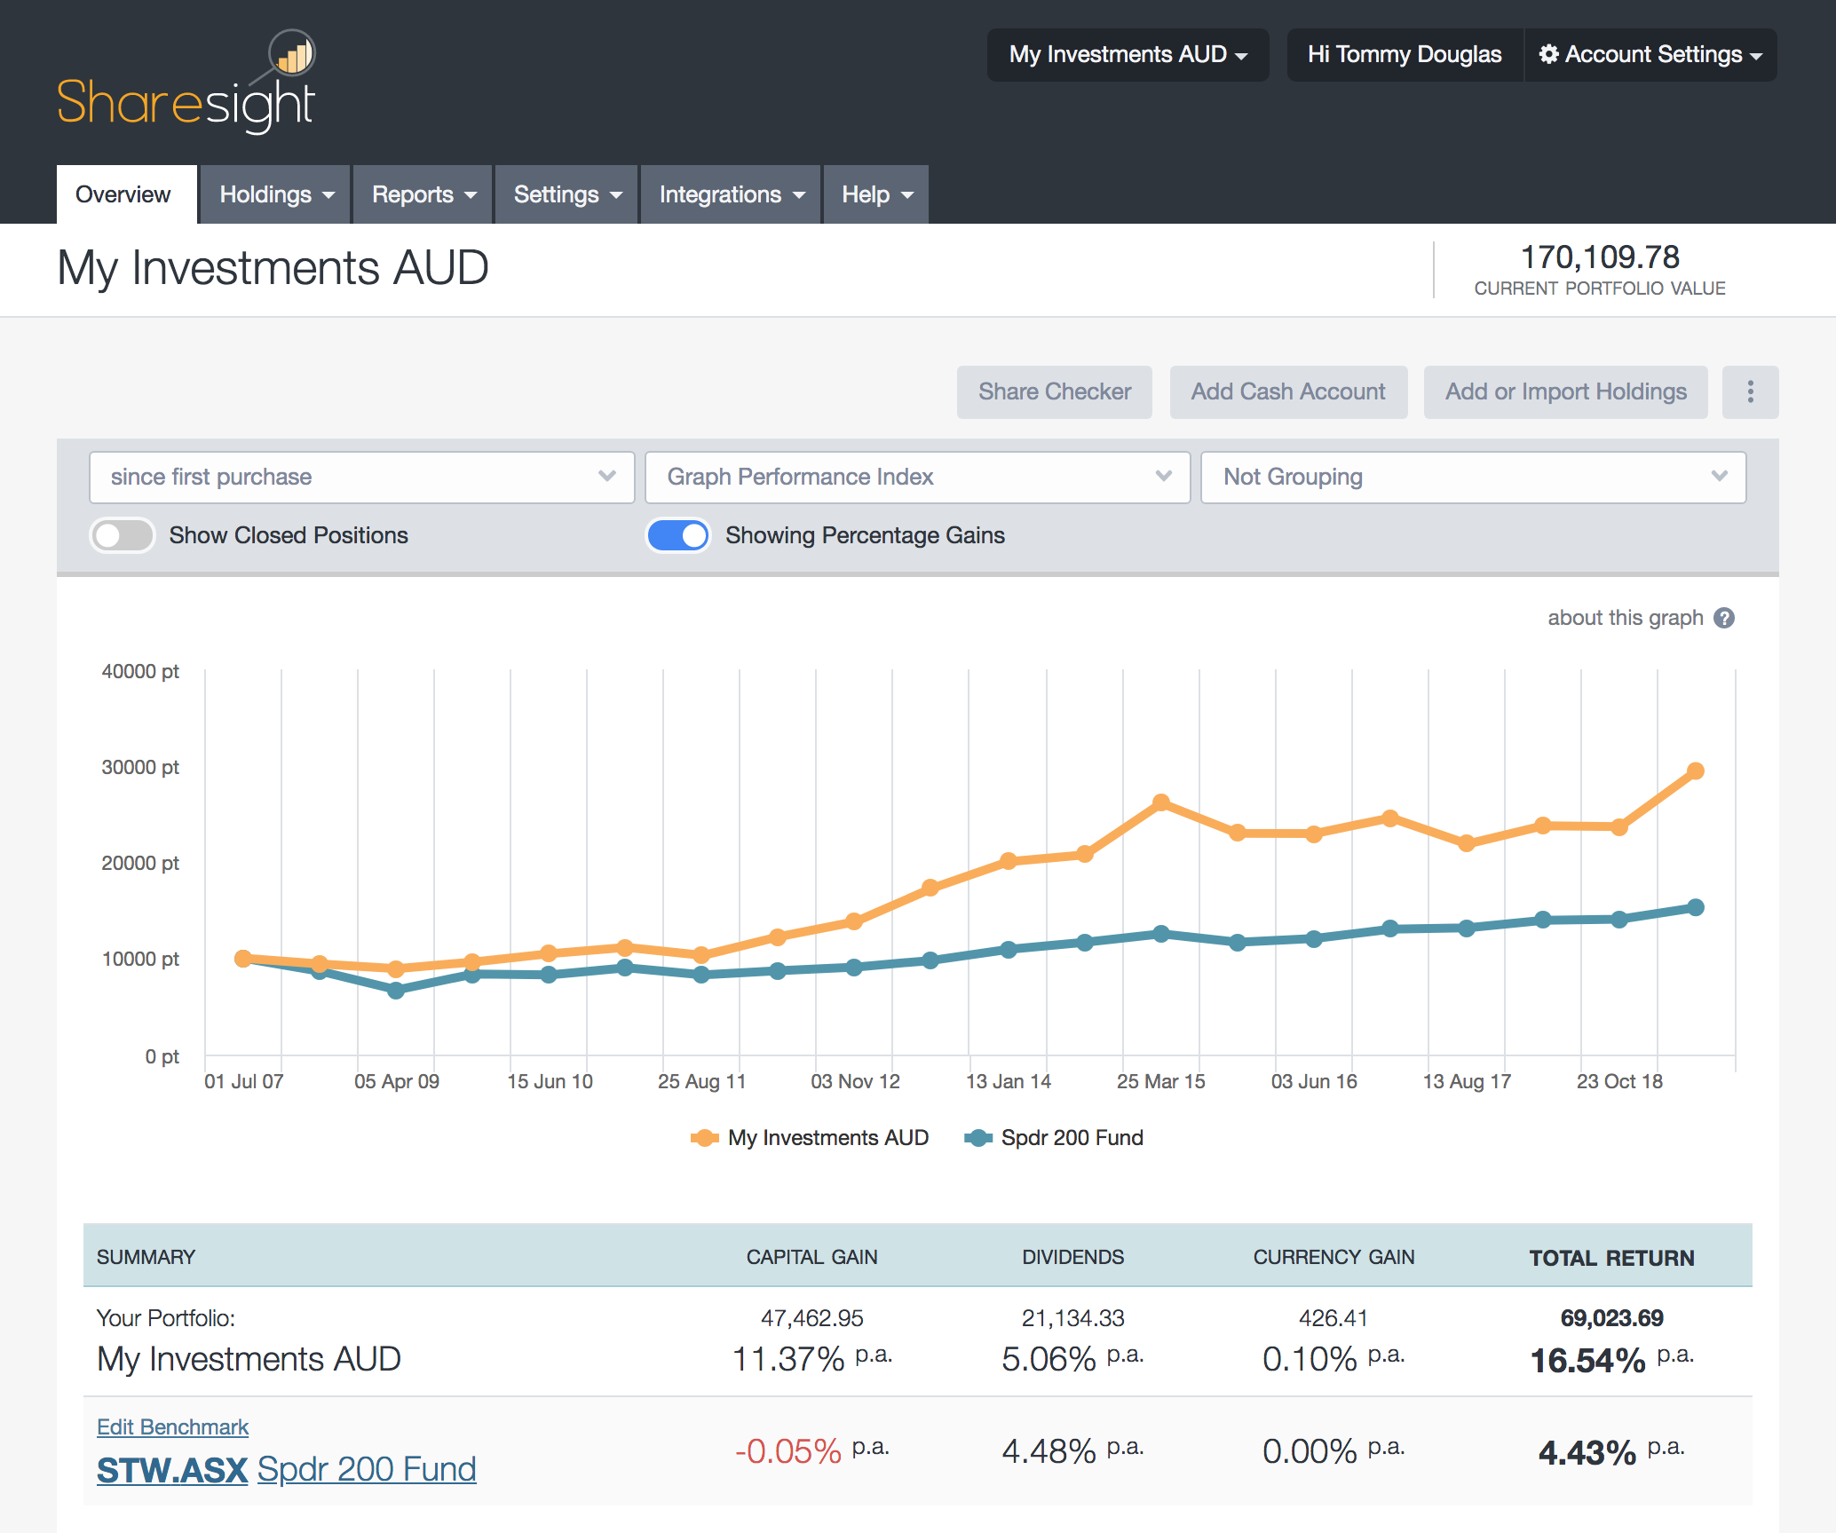Expand the Holdings menu

point(275,194)
